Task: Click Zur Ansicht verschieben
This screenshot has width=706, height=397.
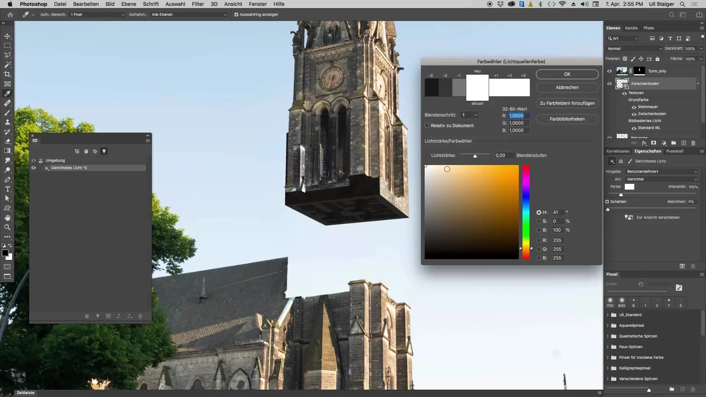Action: pos(658,218)
